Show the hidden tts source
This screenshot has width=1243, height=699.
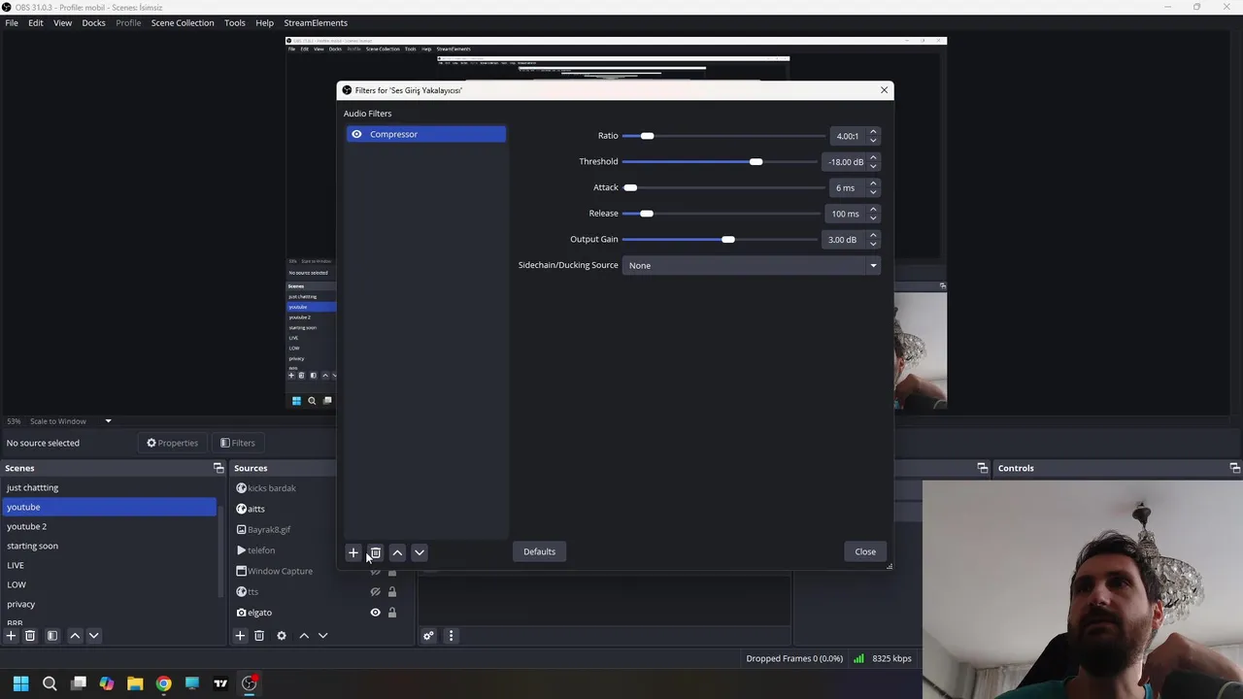(375, 591)
